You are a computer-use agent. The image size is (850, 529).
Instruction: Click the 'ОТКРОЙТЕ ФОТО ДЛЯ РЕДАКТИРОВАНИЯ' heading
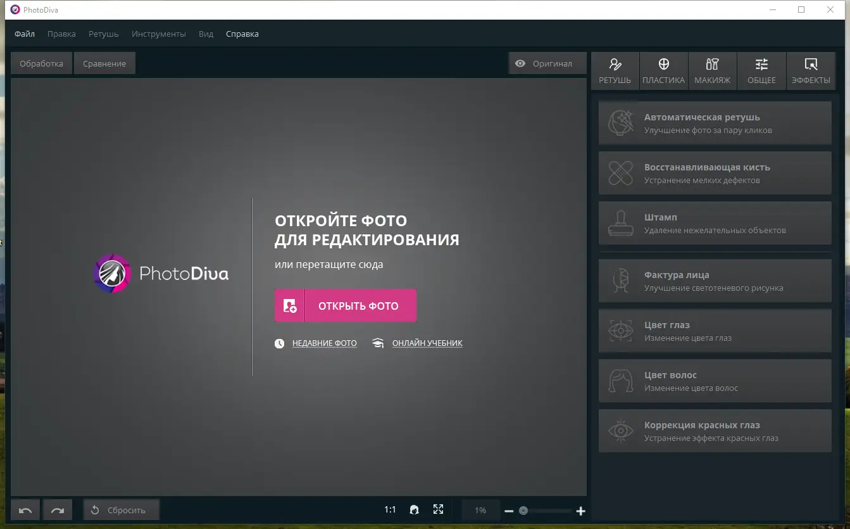point(367,230)
